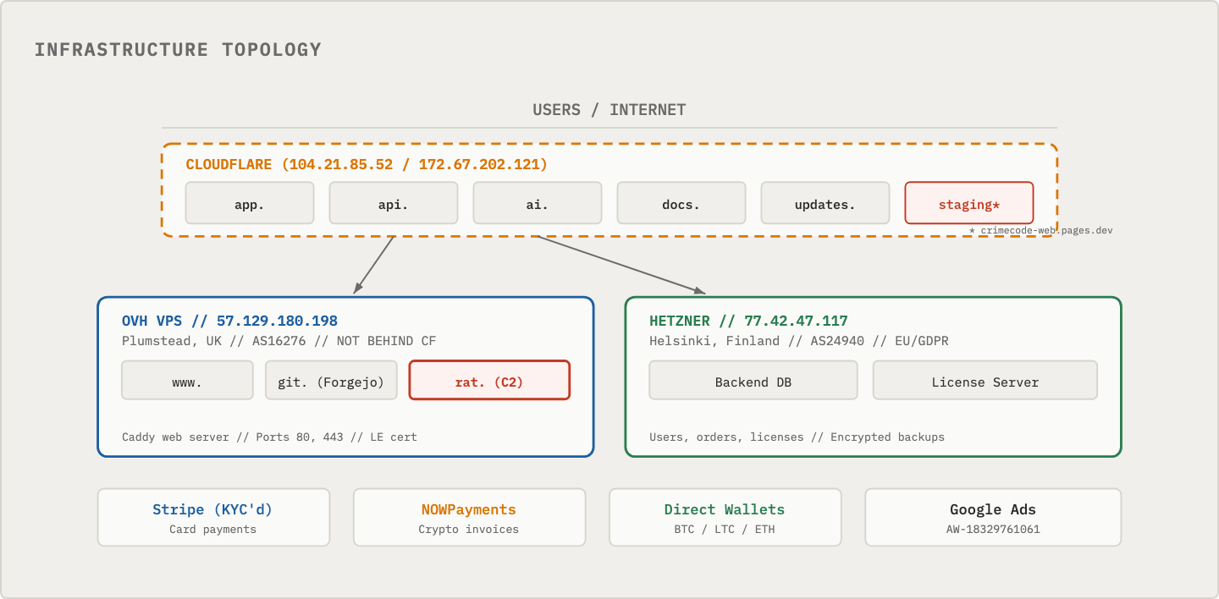
Task: Click the HETZNER // 77.42.47.117 heading
Action: (x=748, y=321)
